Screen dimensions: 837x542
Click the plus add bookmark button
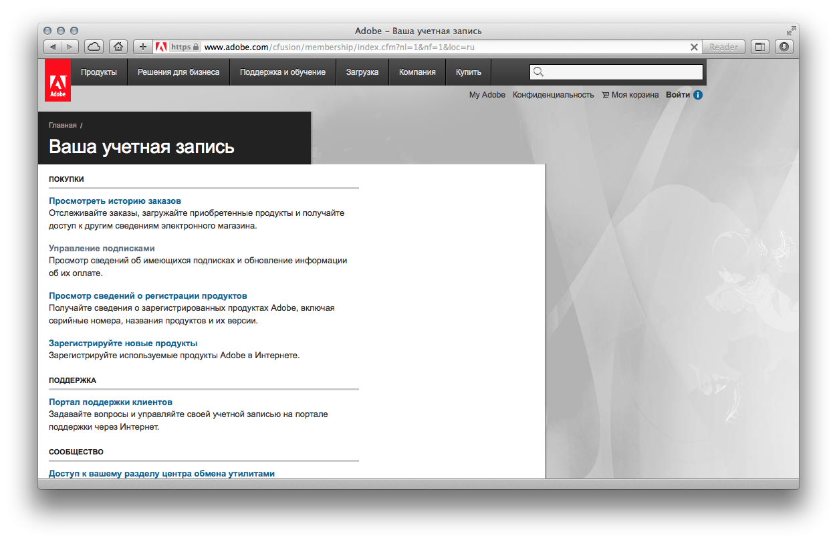pyautogui.click(x=142, y=47)
